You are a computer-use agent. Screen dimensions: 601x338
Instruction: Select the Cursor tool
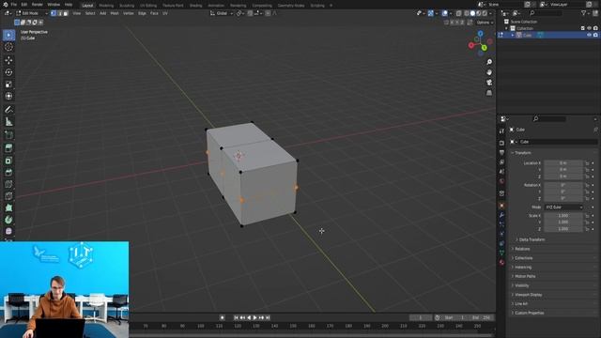8,47
